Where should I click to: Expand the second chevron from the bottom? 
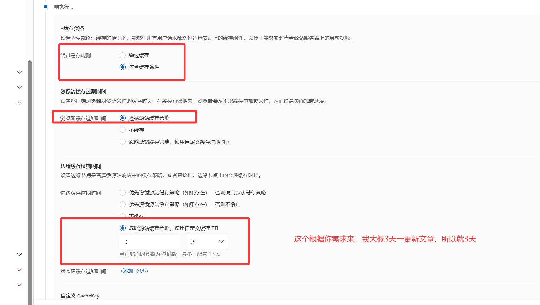(19, 270)
